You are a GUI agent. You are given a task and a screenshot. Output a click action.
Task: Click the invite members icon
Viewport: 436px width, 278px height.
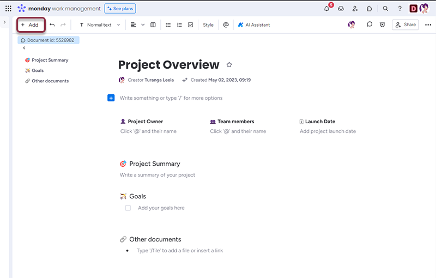(x=355, y=9)
